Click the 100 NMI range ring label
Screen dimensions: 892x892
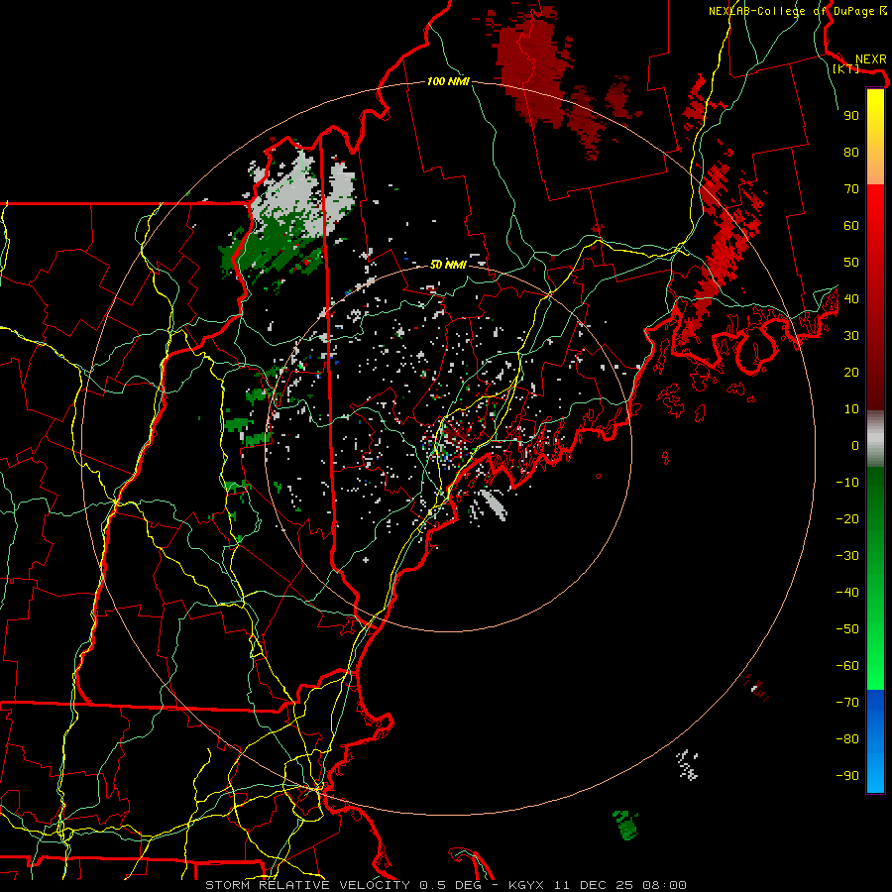pyautogui.click(x=448, y=81)
